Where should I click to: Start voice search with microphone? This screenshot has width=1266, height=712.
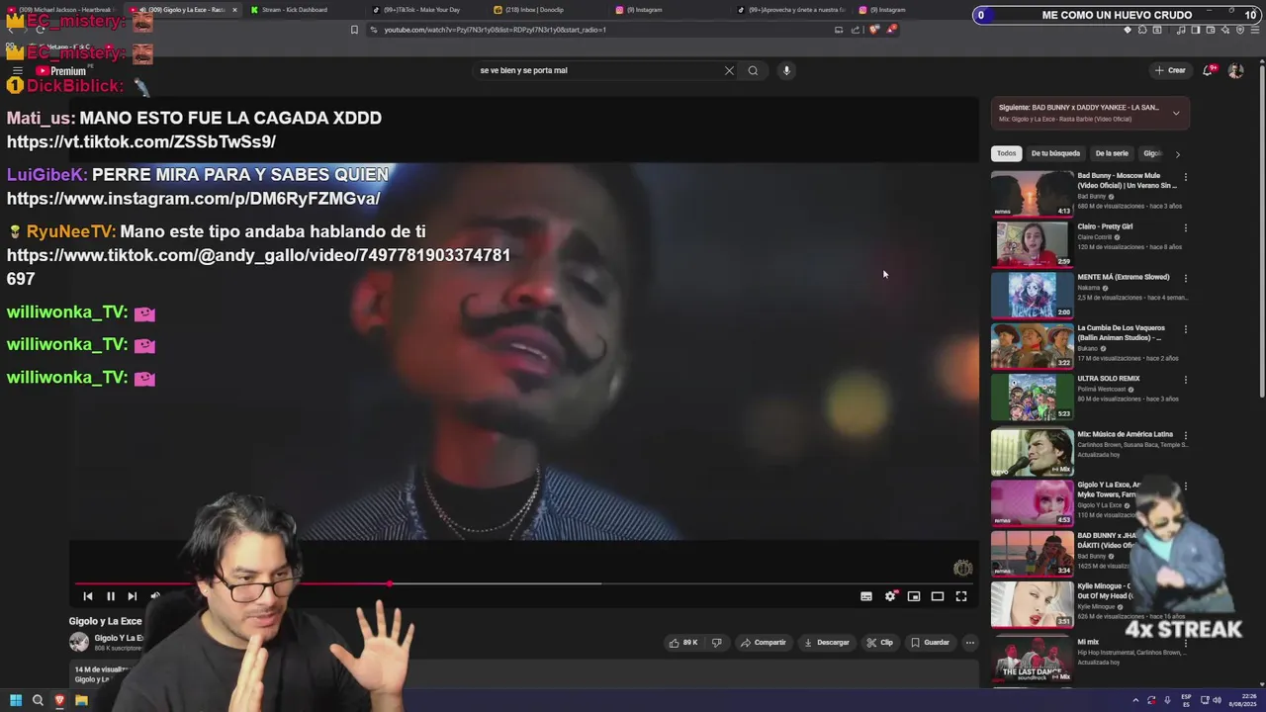[786, 70]
